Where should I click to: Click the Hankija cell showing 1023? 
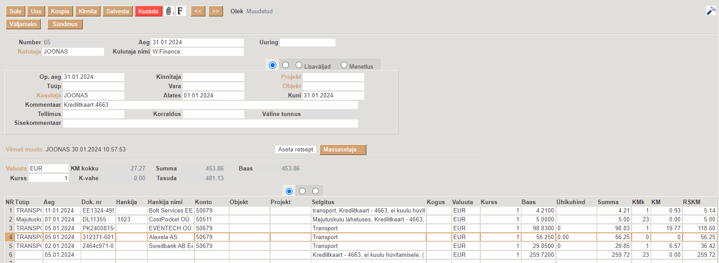[x=131, y=220]
